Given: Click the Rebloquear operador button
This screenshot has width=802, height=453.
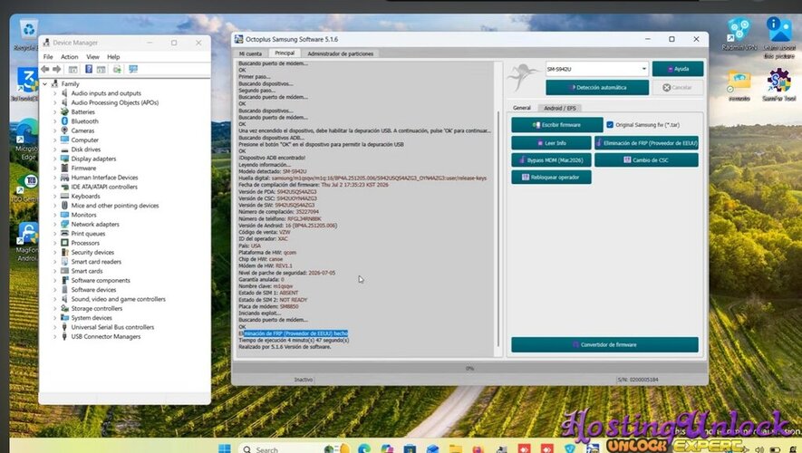Looking at the screenshot, I should [551, 178].
